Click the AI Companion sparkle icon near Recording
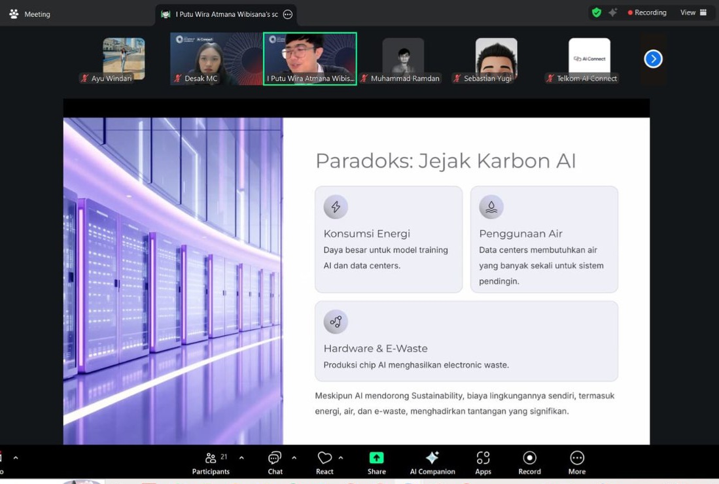Screen dimensions: 719x484 point(612,12)
